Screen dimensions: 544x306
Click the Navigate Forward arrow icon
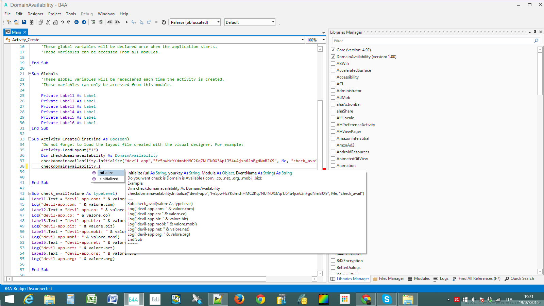(84, 22)
